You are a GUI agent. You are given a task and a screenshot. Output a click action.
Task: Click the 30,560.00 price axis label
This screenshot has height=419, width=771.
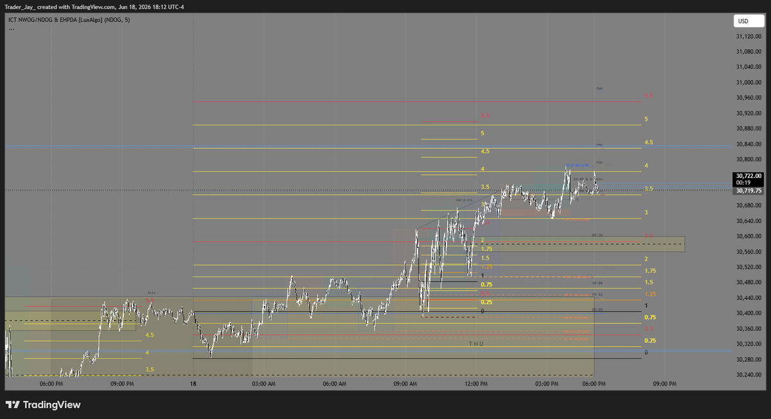tap(749, 252)
